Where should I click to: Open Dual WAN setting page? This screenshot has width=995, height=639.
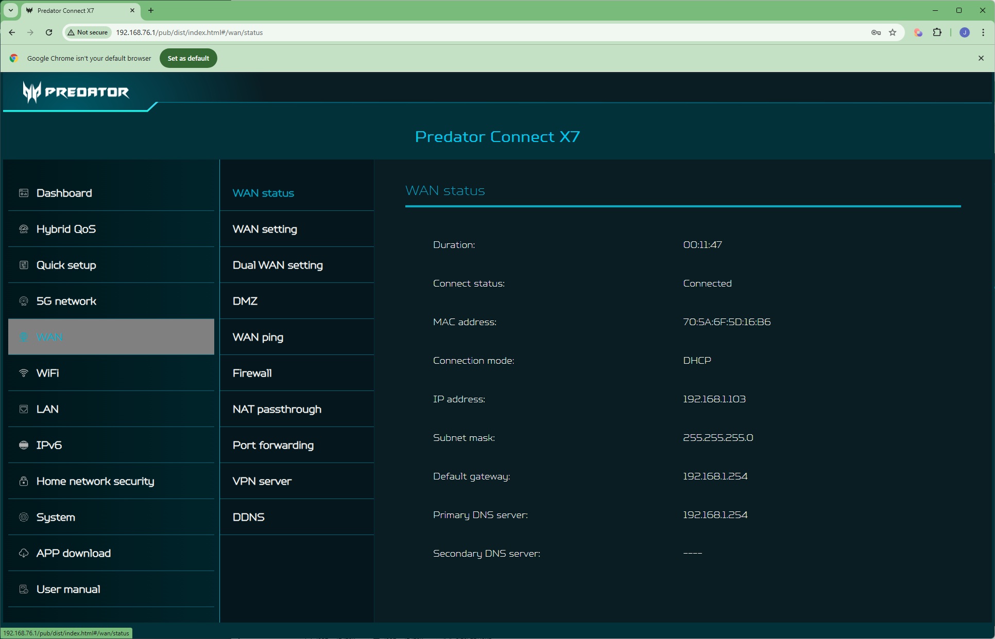[x=278, y=265]
